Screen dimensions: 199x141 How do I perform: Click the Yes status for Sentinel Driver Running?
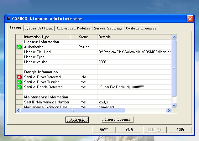point(84,82)
